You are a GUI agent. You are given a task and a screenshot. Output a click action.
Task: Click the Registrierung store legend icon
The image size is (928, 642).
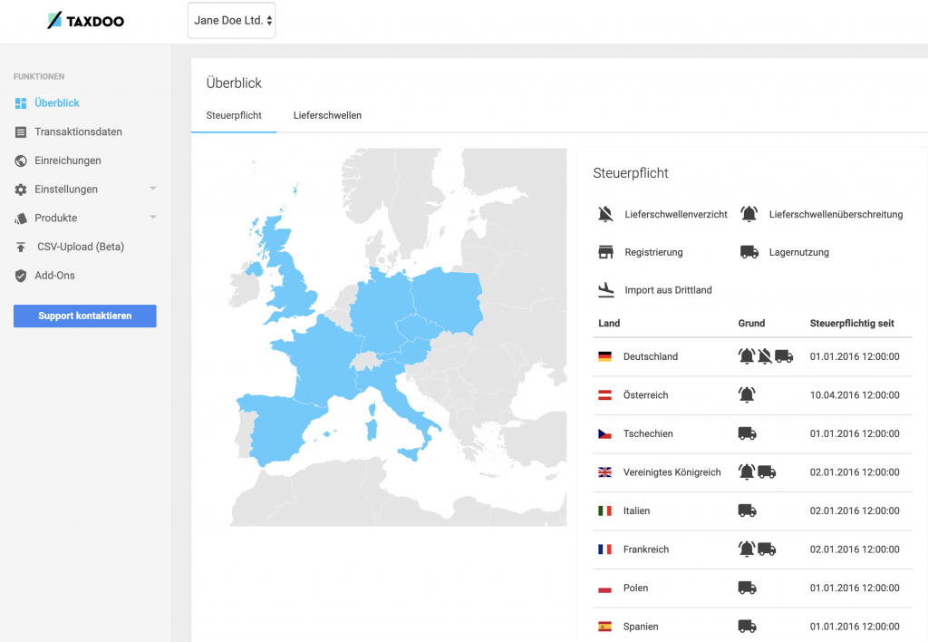(605, 252)
